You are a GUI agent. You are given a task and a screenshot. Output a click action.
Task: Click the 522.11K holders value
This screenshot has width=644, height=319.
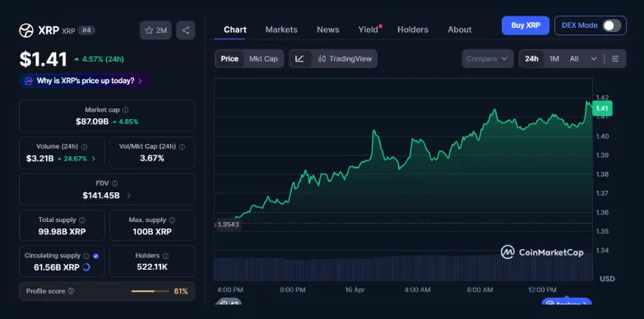tap(152, 267)
